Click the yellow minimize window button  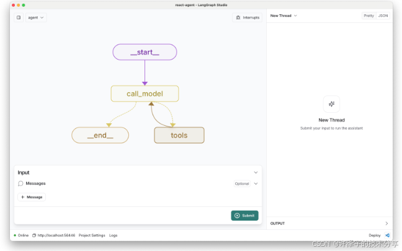click(19, 5)
